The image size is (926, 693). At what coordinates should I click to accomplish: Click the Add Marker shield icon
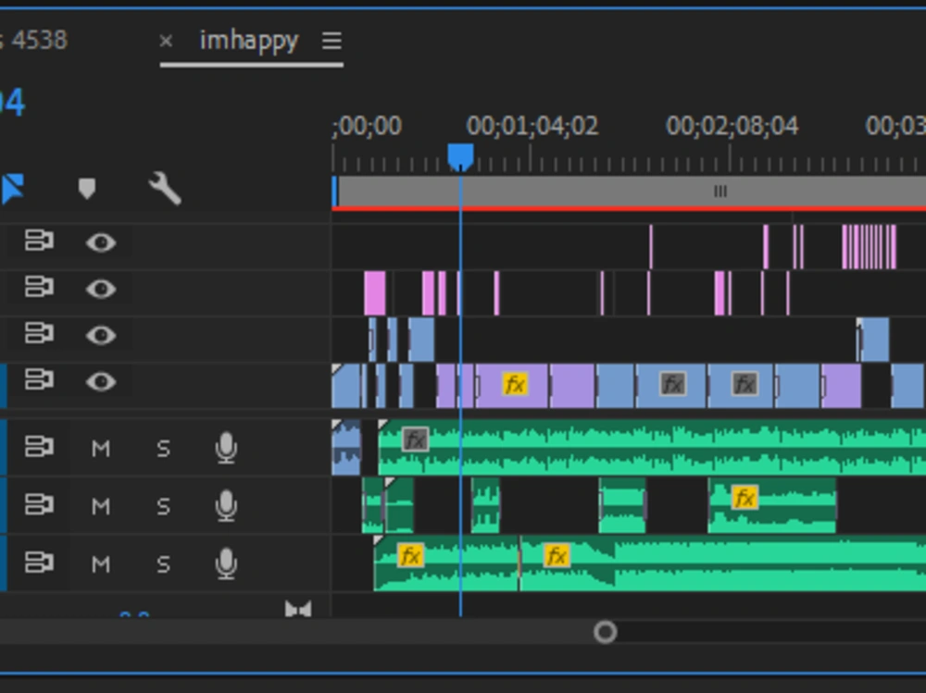coord(87,189)
